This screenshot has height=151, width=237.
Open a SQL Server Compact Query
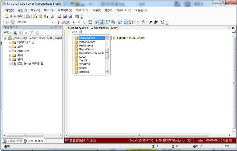click(52, 16)
